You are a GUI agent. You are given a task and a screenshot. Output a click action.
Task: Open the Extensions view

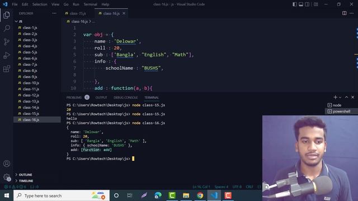click(x=7, y=69)
